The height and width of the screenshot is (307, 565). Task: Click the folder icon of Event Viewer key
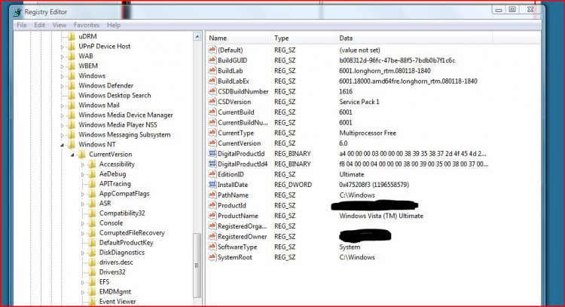point(92,301)
